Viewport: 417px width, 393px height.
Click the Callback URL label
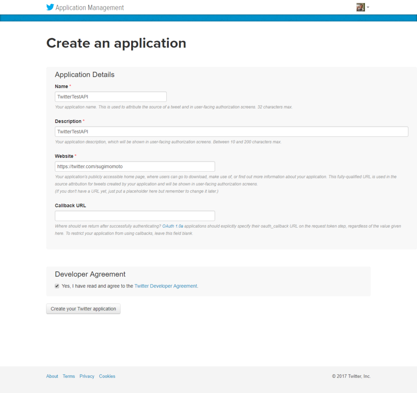70,206
